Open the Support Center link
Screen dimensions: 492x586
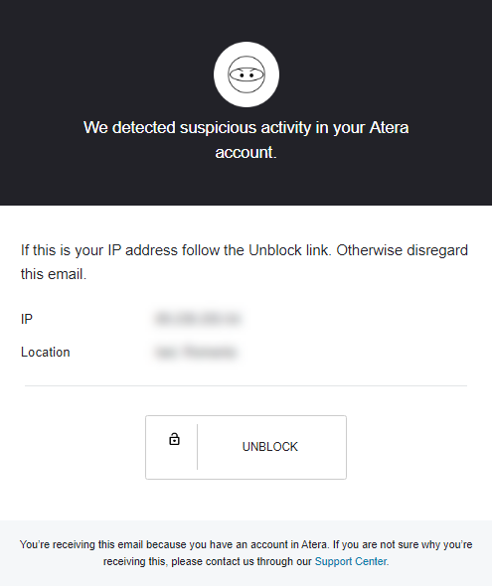pos(352,561)
